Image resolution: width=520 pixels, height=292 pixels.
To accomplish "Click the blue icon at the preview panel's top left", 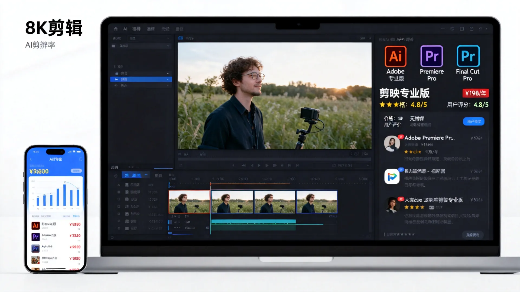I will click(x=181, y=38).
